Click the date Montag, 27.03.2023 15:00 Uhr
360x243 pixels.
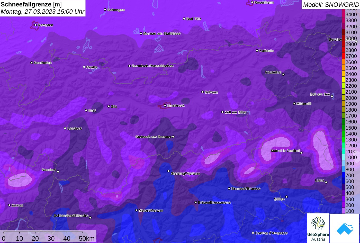click(x=42, y=12)
